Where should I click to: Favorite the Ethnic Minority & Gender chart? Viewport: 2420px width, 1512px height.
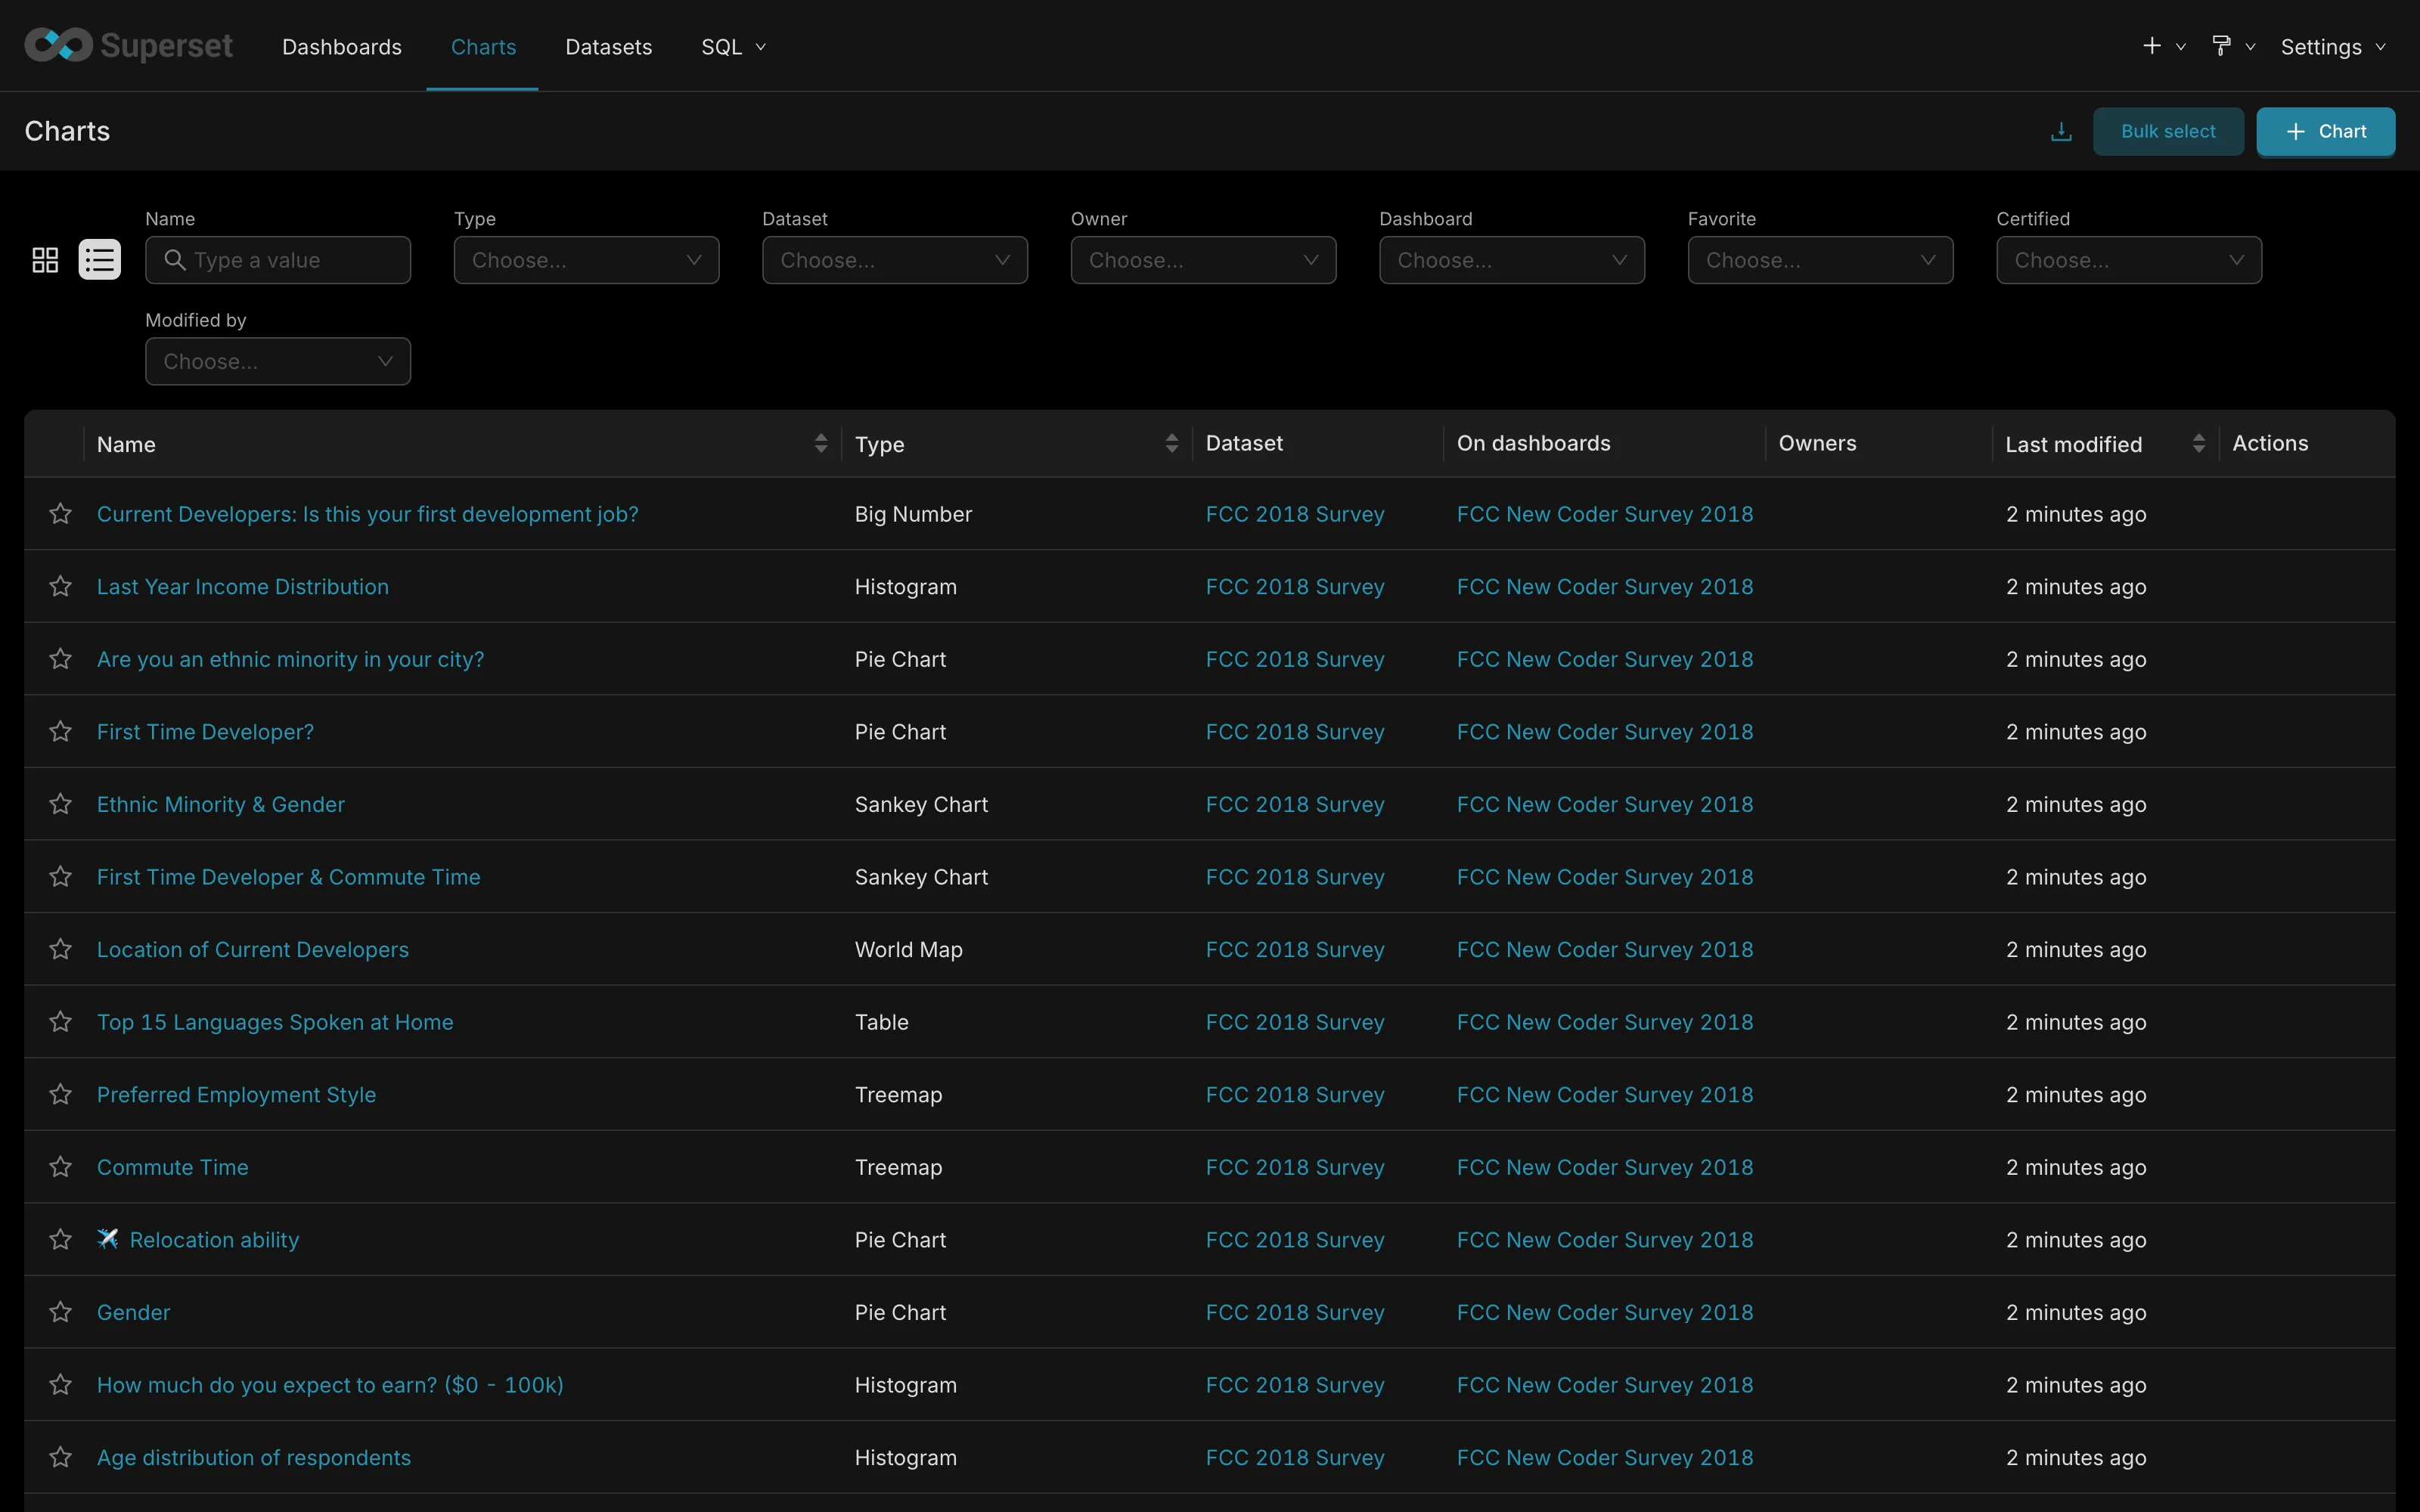[x=60, y=803]
